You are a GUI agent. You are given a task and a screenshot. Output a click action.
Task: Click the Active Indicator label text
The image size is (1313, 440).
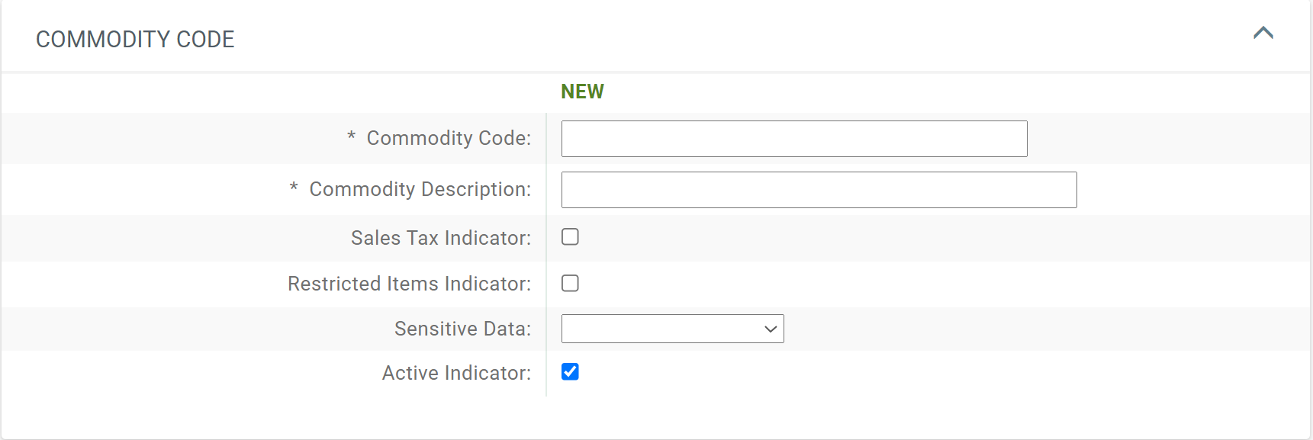[456, 372]
